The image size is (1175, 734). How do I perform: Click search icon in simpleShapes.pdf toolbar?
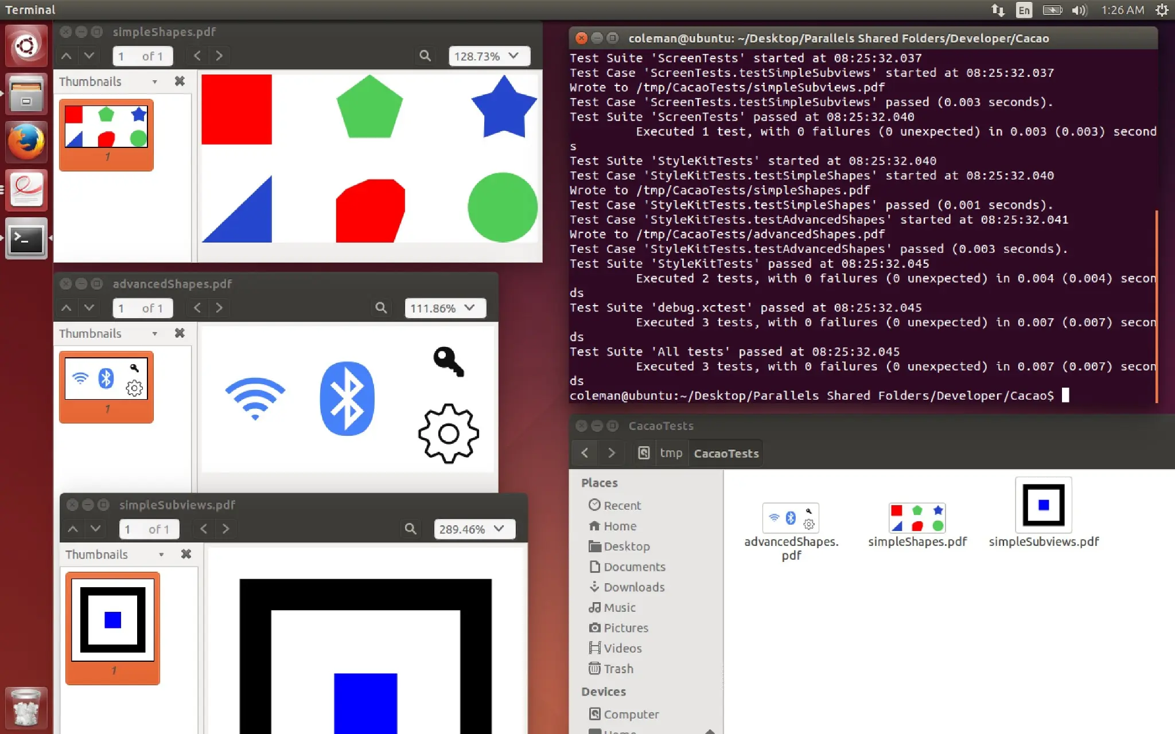click(425, 56)
